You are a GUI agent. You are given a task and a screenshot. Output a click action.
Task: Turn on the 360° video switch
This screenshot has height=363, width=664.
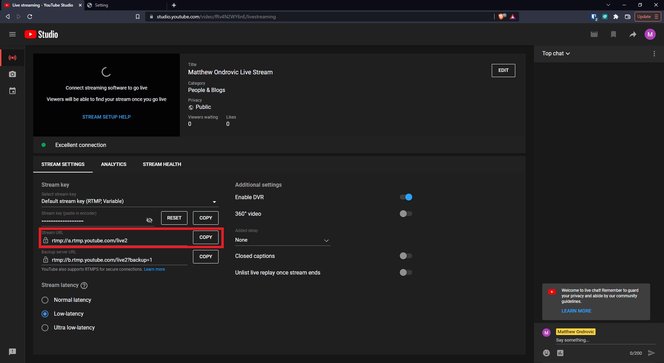(406, 214)
